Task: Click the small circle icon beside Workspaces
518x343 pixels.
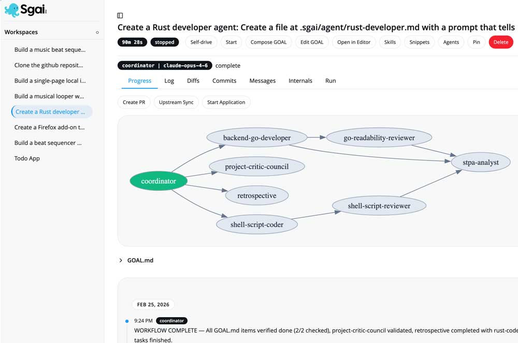Action: (x=97, y=32)
